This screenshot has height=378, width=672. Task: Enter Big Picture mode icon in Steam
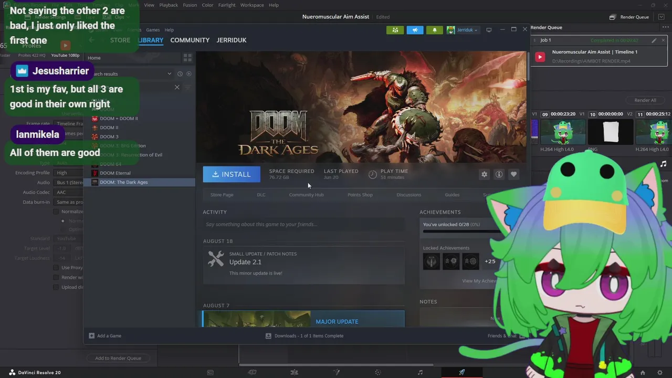click(x=489, y=30)
